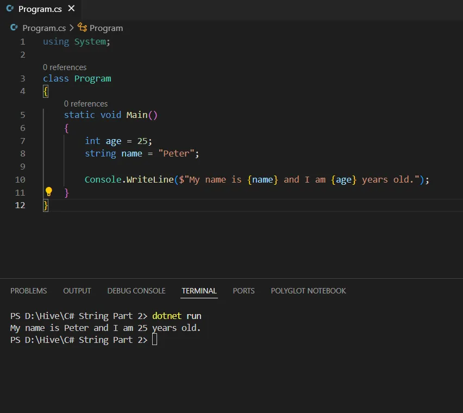Image resolution: width=463 pixels, height=413 pixels.
Task: Show references above class Program
Action: click(x=65, y=67)
